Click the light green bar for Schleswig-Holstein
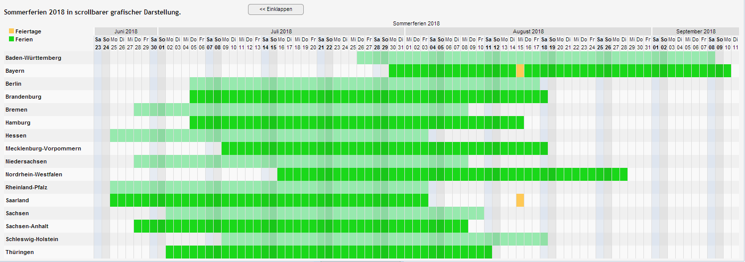 click(384, 239)
